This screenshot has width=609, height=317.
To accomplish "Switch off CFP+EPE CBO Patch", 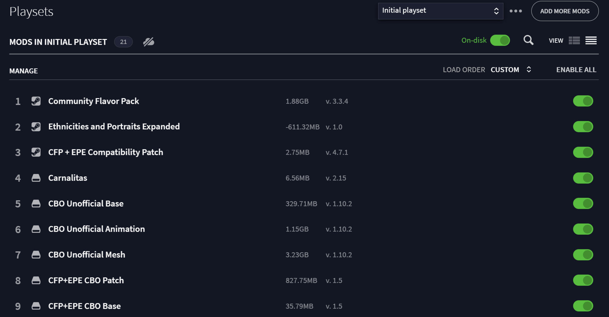I will [x=583, y=281].
